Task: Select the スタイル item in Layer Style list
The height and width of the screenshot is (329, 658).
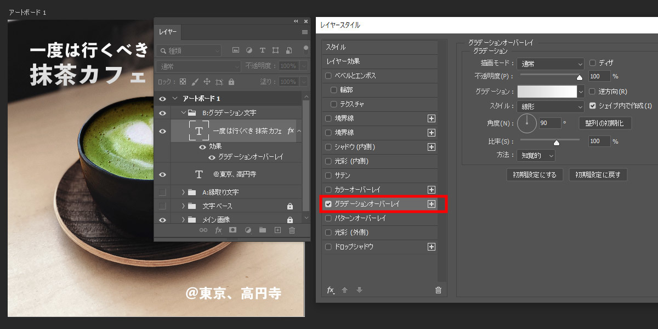Action: click(380, 47)
